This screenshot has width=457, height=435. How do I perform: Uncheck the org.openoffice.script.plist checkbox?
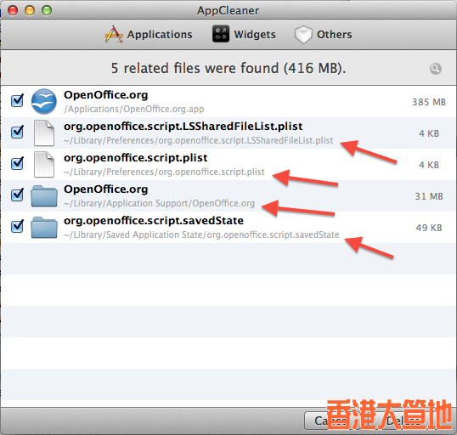coord(17,163)
